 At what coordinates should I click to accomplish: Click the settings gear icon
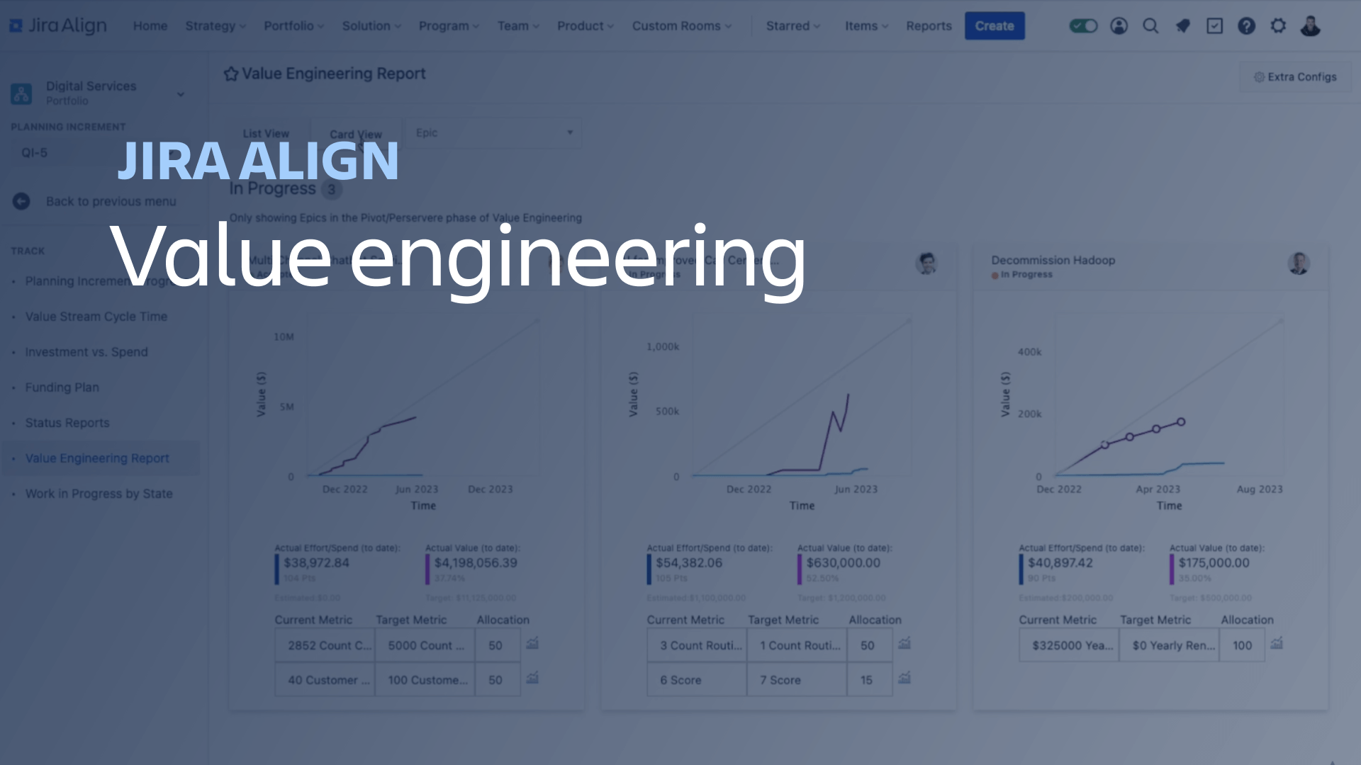point(1278,25)
